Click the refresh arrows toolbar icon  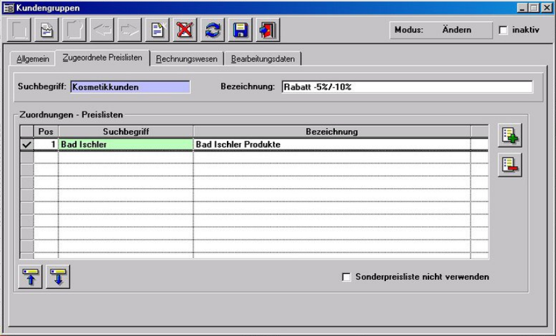[213, 30]
